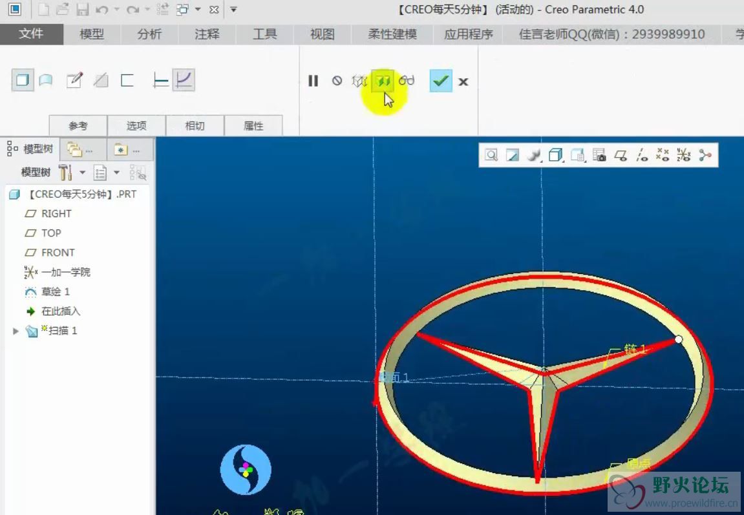Click the refit zoom magnifier icon
Screen dimensions: 744x515
491,155
